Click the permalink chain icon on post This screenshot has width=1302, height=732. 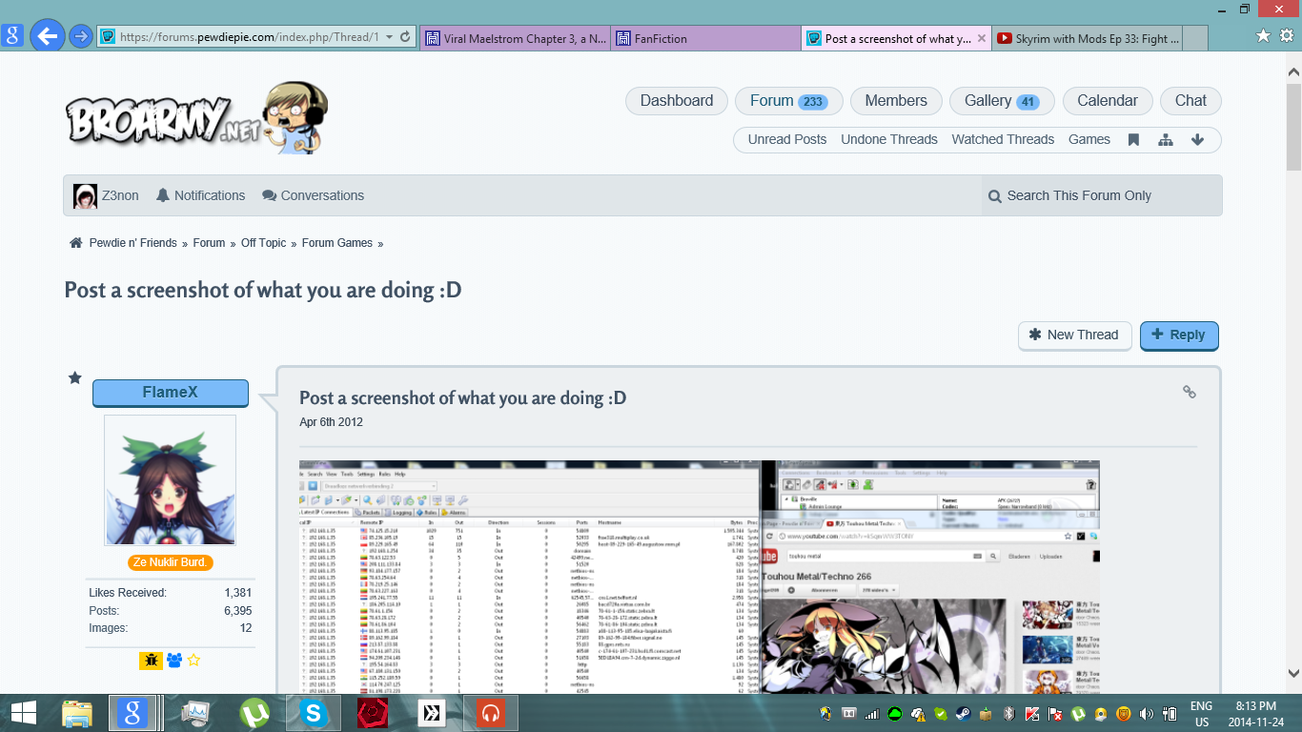tap(1189, 392)
